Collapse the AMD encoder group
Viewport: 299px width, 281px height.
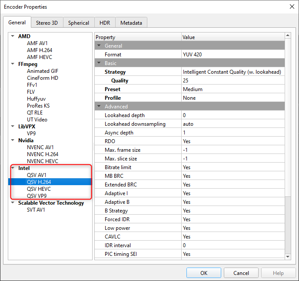[13, 36]
